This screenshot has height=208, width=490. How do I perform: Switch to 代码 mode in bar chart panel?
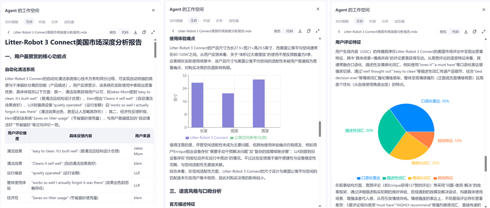tap(290, 31)
